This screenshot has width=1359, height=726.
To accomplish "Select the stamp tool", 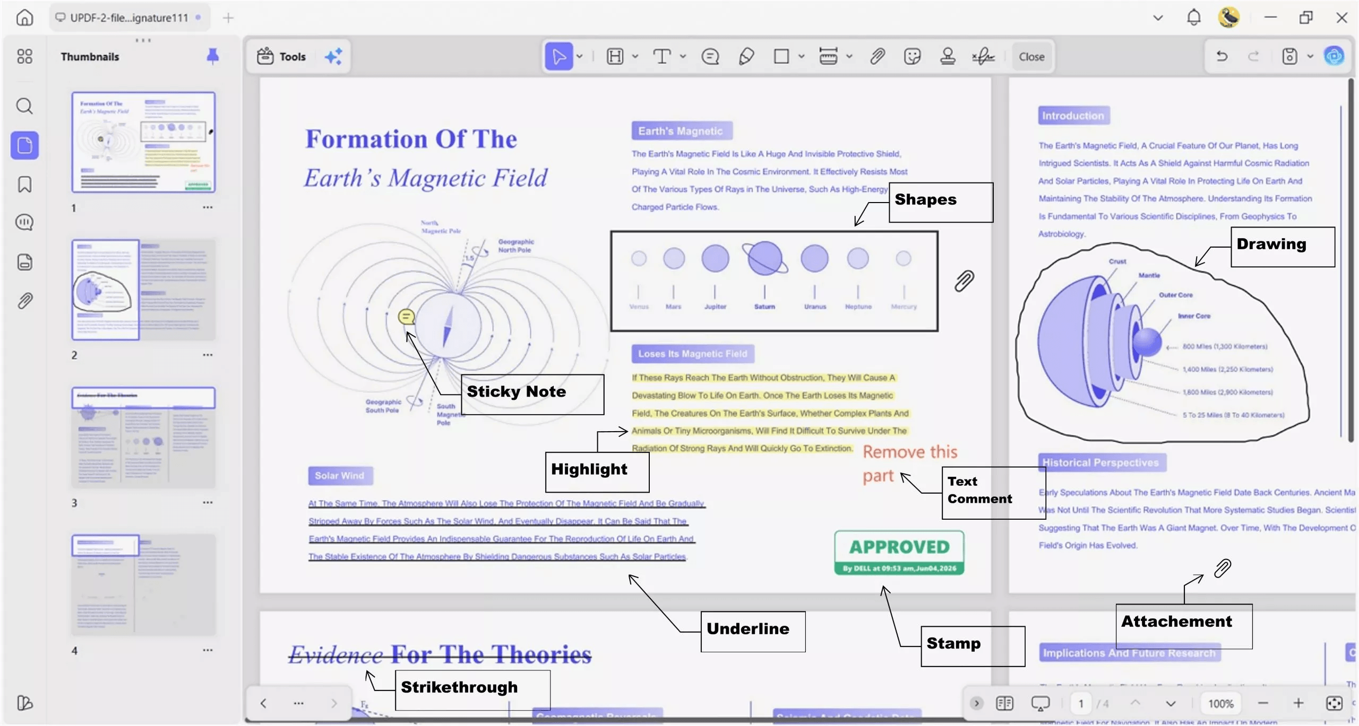I will (948, 56).
